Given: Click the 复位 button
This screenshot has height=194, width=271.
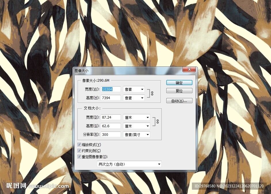Looking at the screenshot, I should point(179,91).
